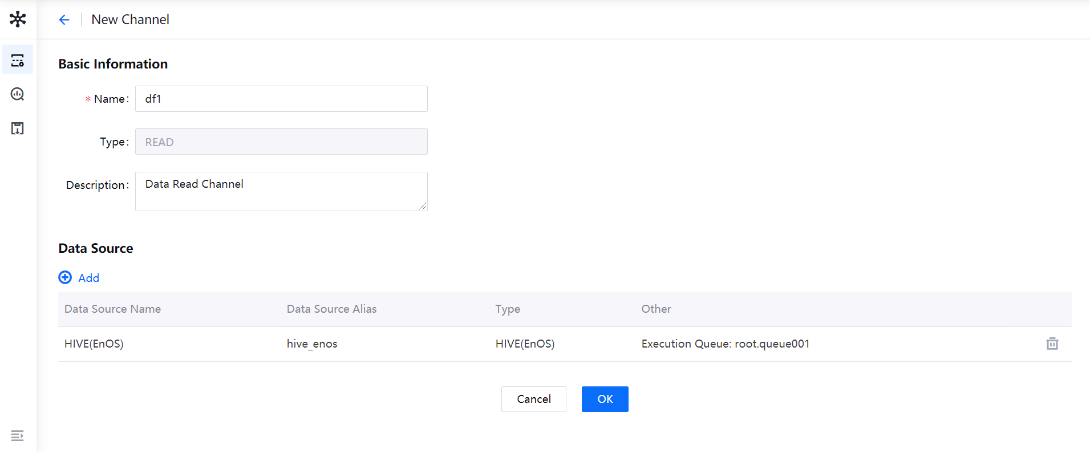
Task: Click the Name input field containing df1
Action: 281,99
